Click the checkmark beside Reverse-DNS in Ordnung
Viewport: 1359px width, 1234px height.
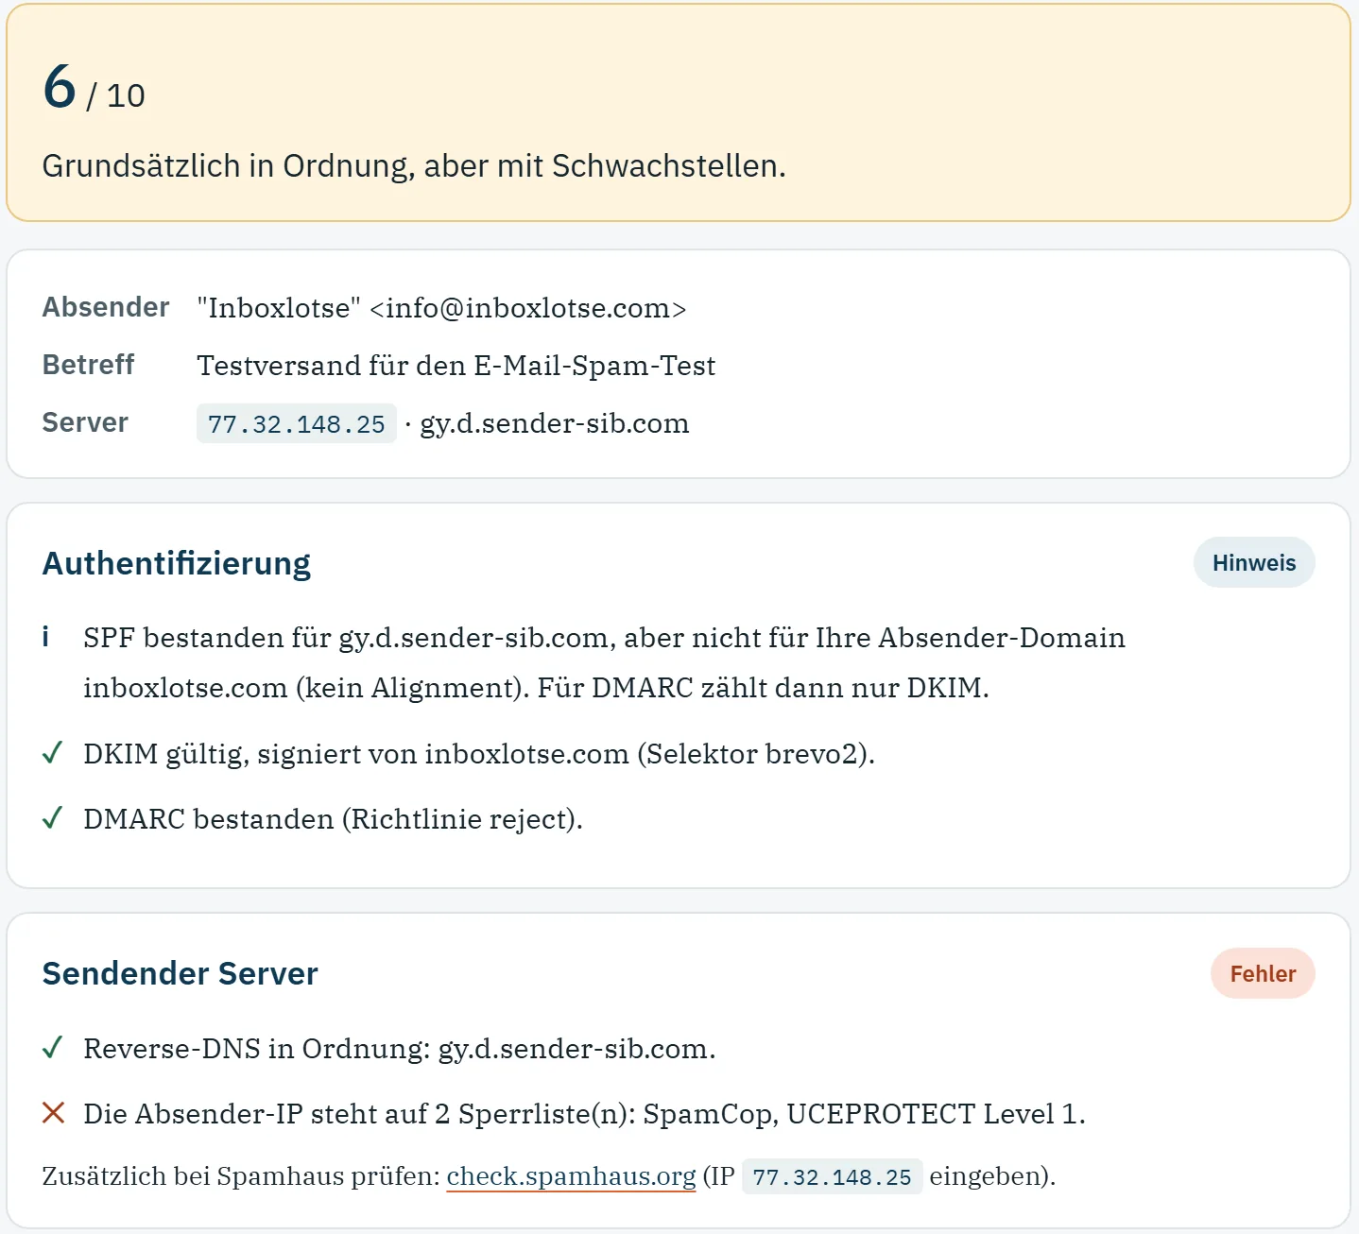pos(53,1048)
